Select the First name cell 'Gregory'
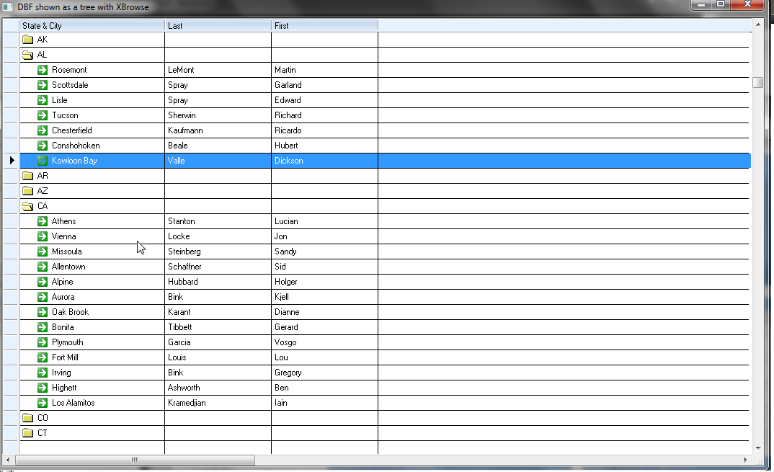 [x=325, y=373]
